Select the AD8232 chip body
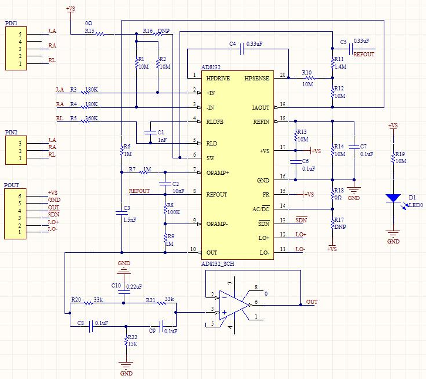Screen dimensions: 426x379 (x=238, y=165)
